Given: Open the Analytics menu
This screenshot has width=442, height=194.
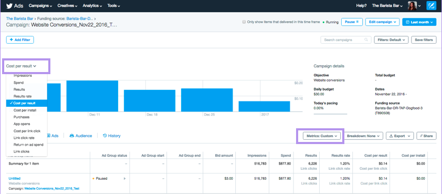Looking at the screenshot, I should [x=92, y=6].
